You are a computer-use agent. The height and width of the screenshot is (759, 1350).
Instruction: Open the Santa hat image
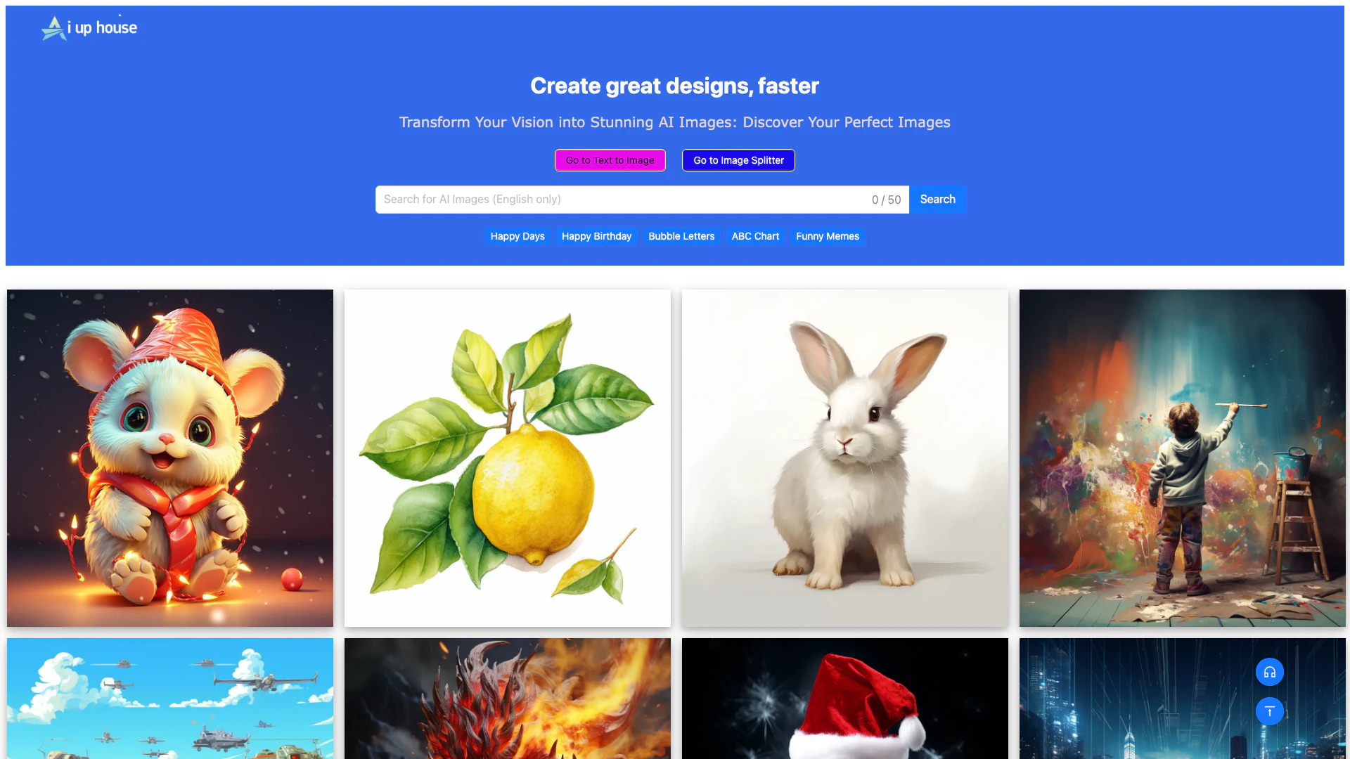point(845,699)
